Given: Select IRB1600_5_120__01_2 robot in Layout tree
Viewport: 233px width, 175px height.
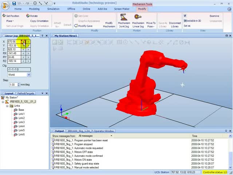Looking at the screenshot, I should (21, 102).
